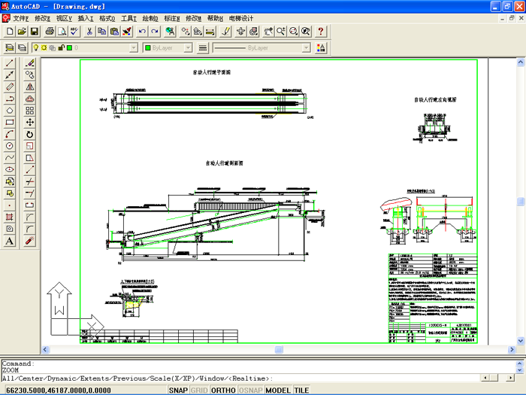Click the MODEL button in status bar
Viewport: 526px width, 395px height.
click(x=278, y=390)
